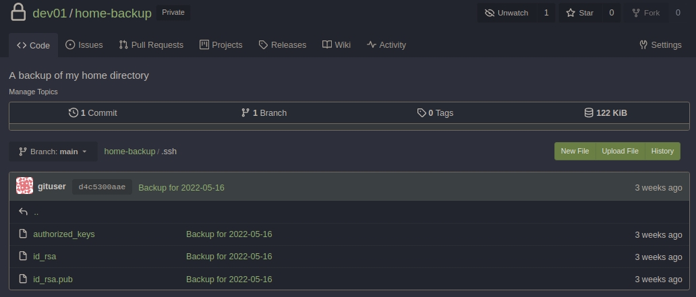Click the private repository lock icon
Image resolution: width=696 pixels, height=297 pixels.
(x=18, y=13)
